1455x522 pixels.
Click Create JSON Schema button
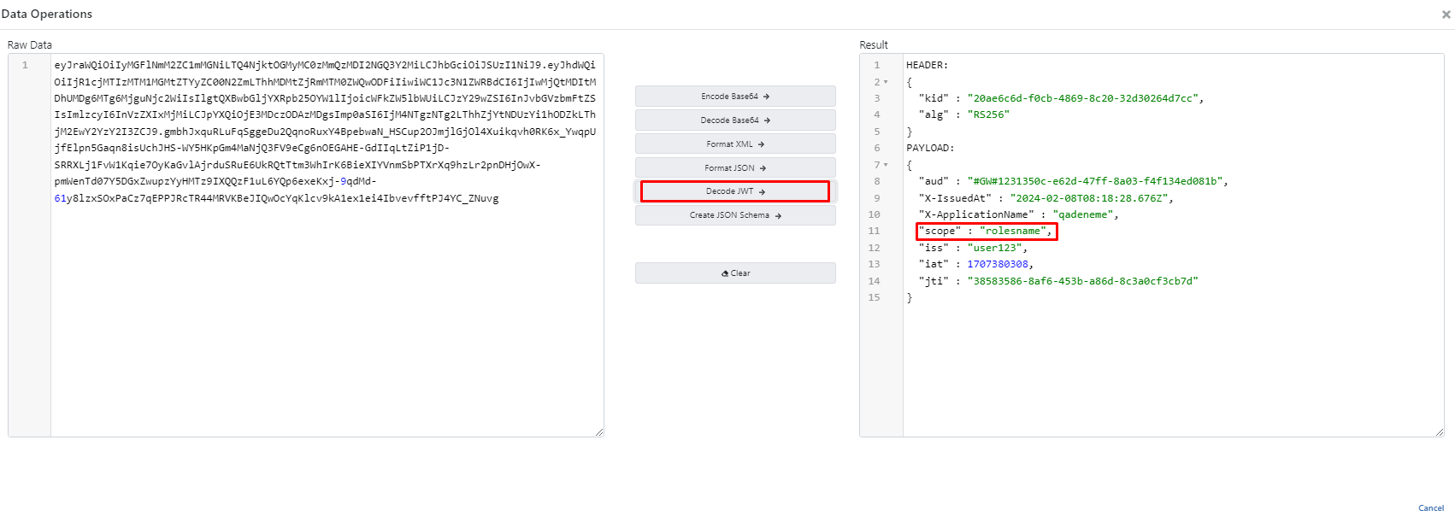(734, 215)
